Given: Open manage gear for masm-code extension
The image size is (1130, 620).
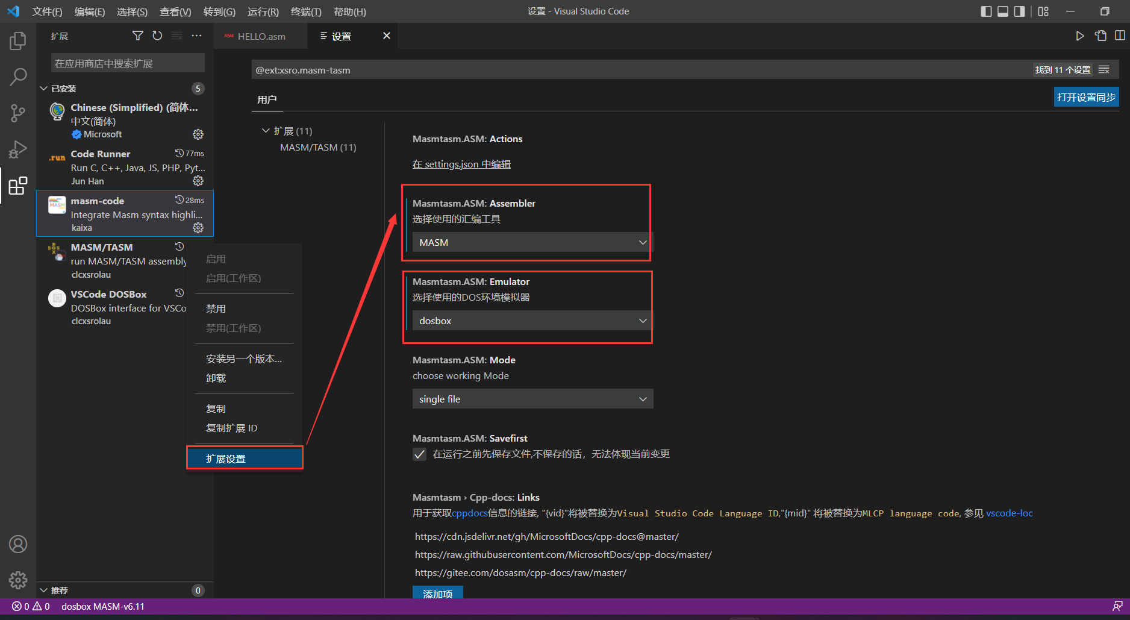Looking at the screenshot, I should click(x=198, y=228).
